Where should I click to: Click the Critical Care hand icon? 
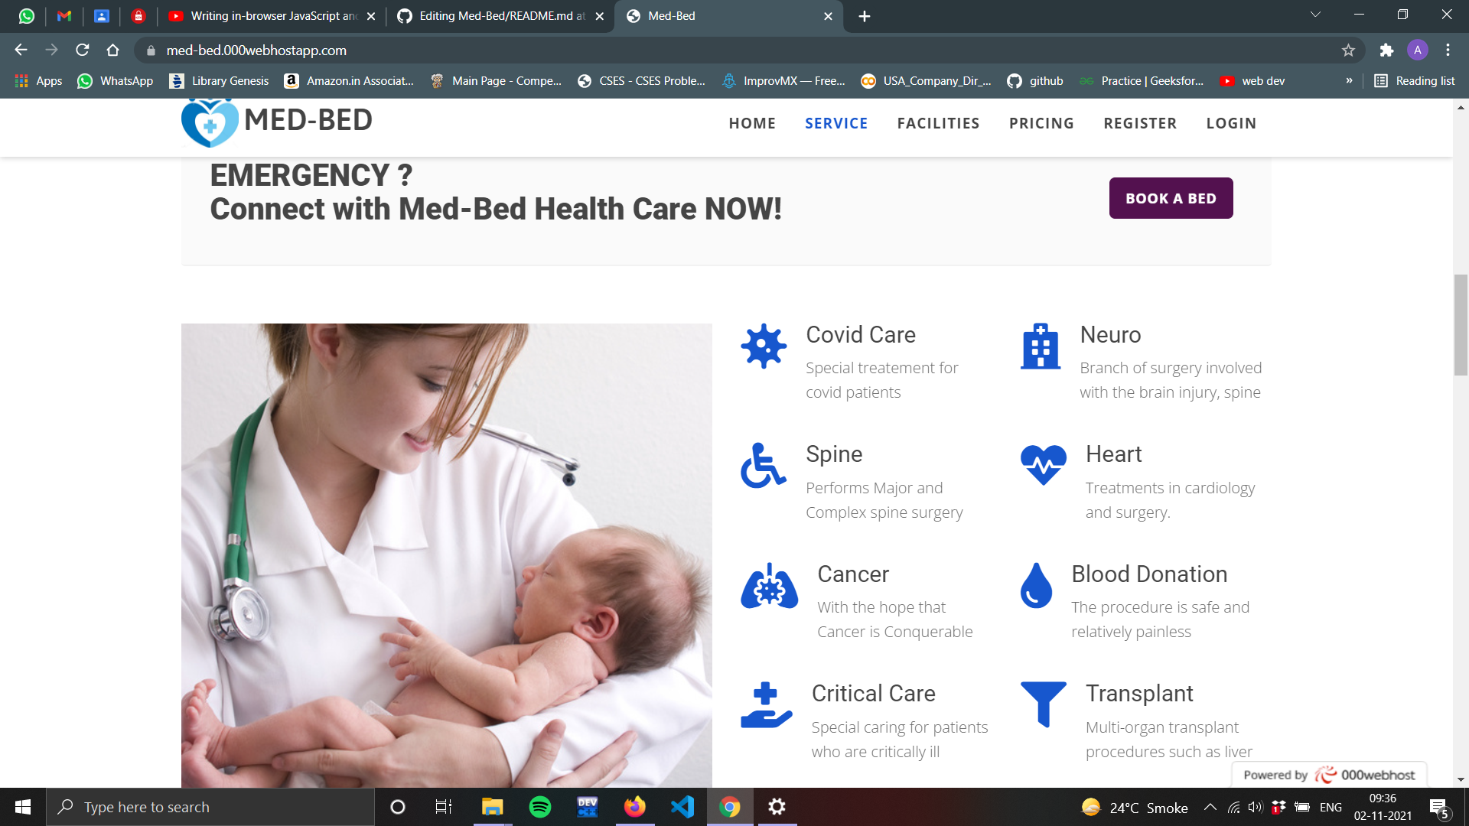coord(764,704)
